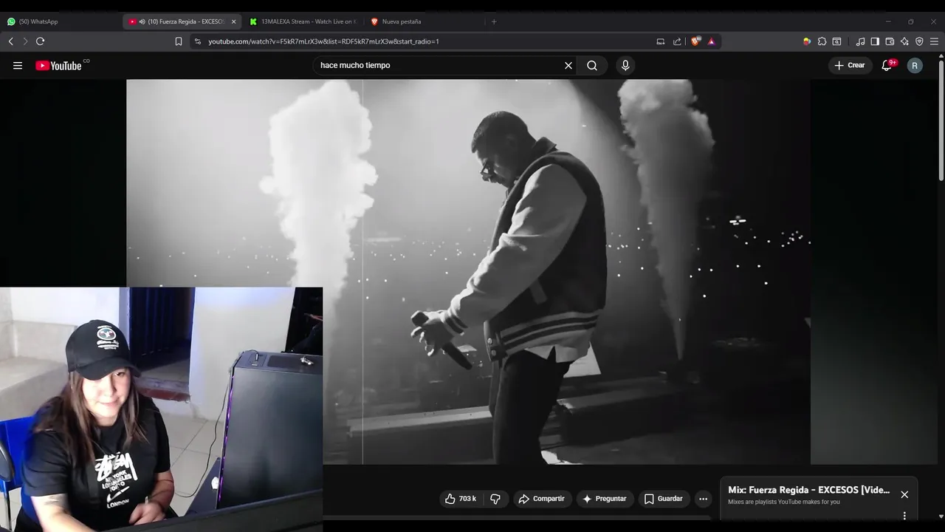Toggle the browser sidebar panel
The image size is (945, 532).
pyautogui.click(x=875, y=41)
